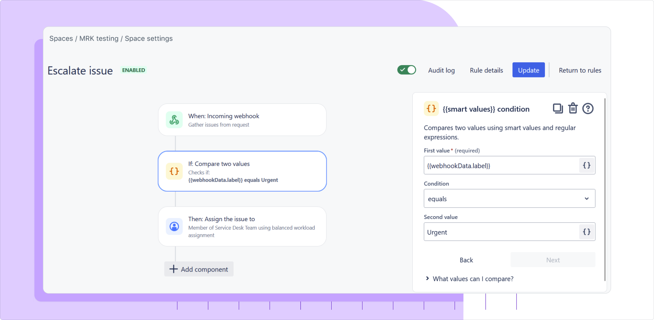View Rule details
Image resolution: width=654 pixels, height=320 pixels.
[x=486, y=70]
